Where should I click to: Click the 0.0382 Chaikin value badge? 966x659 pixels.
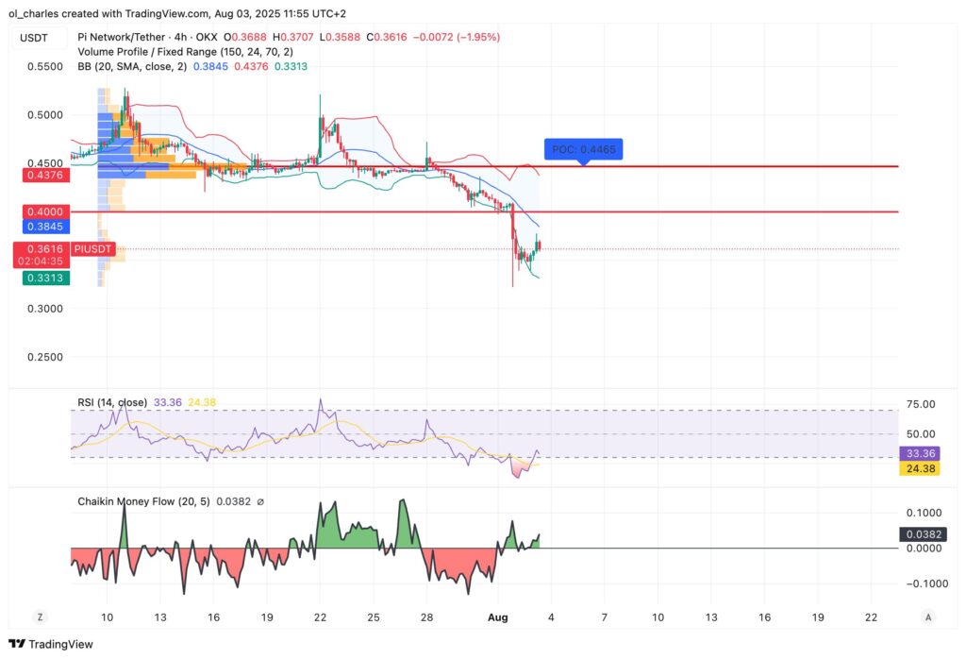[x=922, y=534]
